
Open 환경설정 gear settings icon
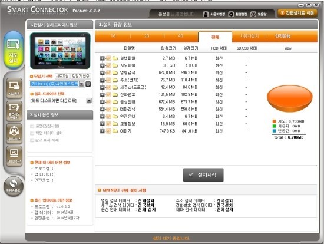coord(231,14)
